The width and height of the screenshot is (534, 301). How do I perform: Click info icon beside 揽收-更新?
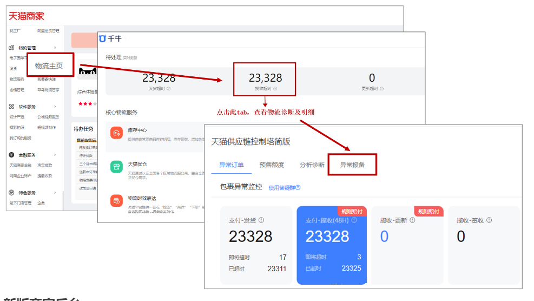pos(412,220)
